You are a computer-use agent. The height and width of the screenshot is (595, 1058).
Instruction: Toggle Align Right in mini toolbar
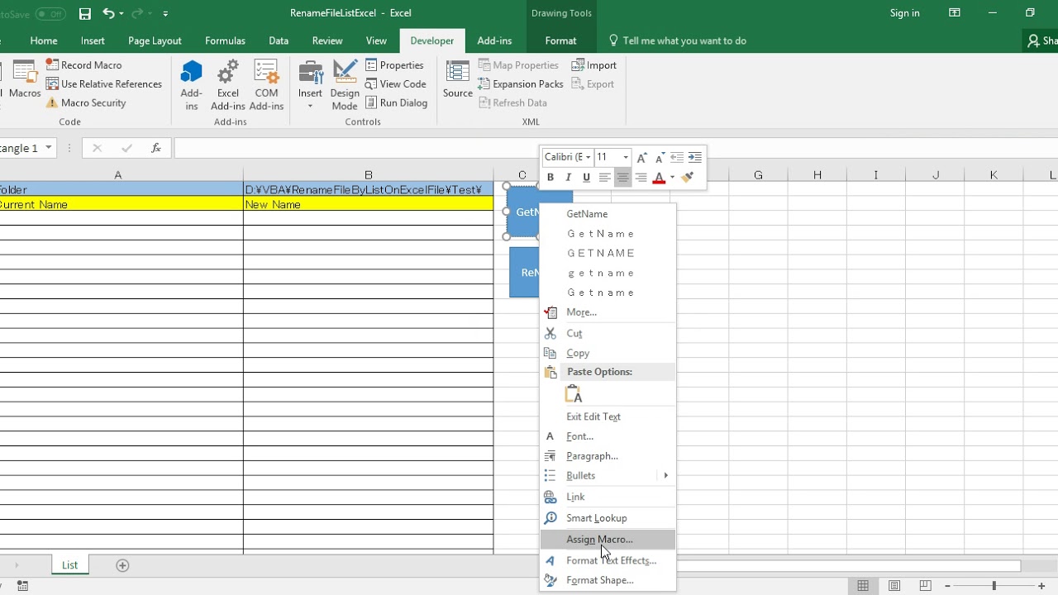641,178
